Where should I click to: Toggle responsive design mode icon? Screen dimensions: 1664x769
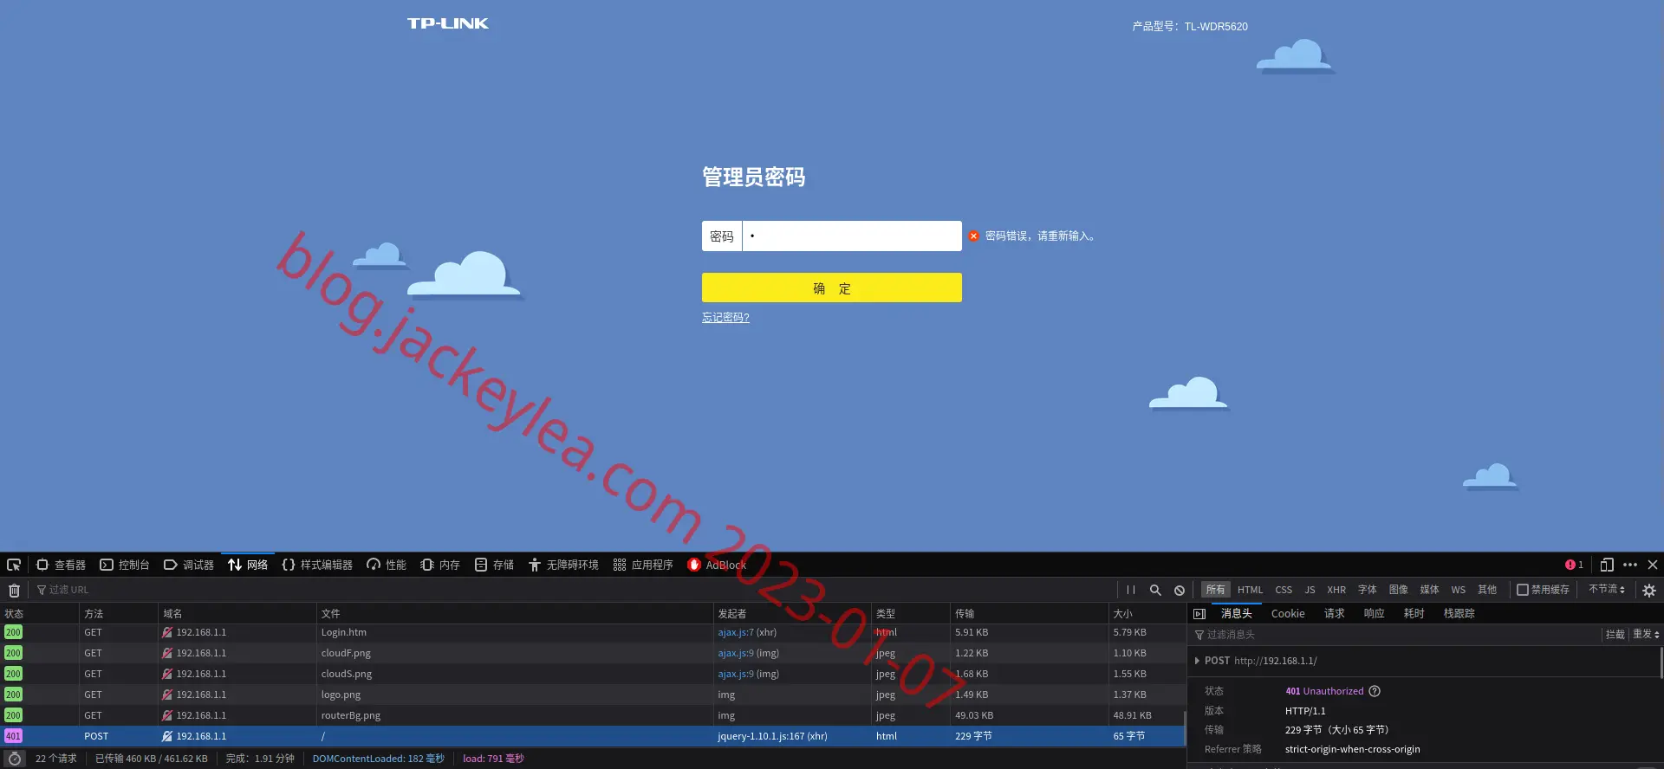coord(1607,565)
